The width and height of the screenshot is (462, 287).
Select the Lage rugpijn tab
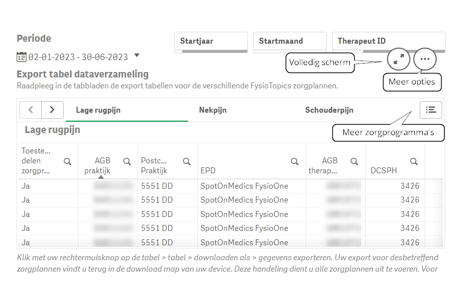[98, 110]
